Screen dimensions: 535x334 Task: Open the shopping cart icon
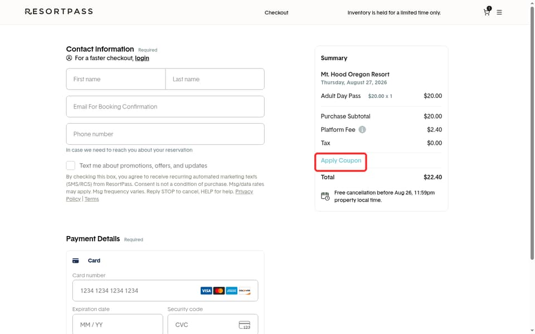(487, 12)
